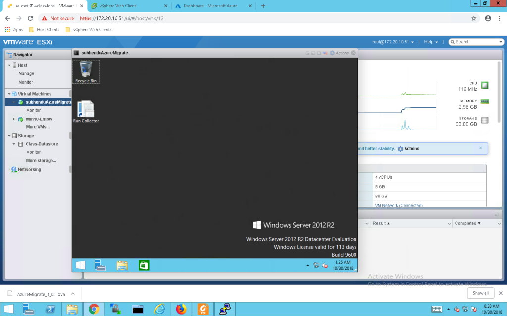Switch to the Dashboard - Microsoft Azure tab

tap(213, 6)
